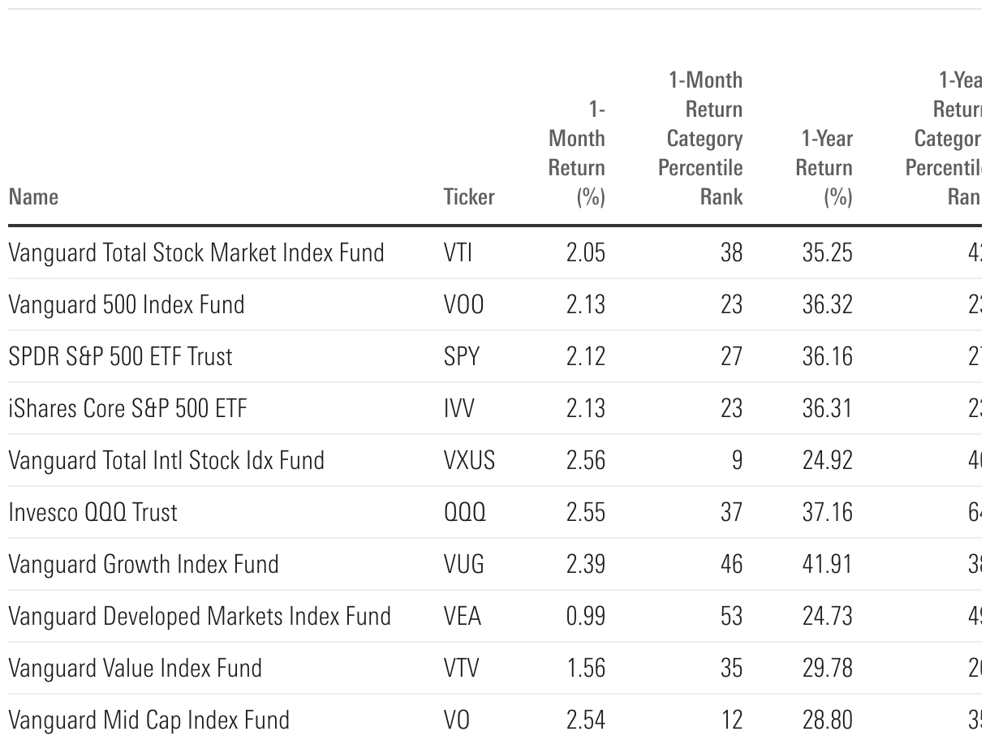Click the Vanguard Total Stock Market Index Fund name
This screenshot has width=990, height=753.
click(196, 253)
